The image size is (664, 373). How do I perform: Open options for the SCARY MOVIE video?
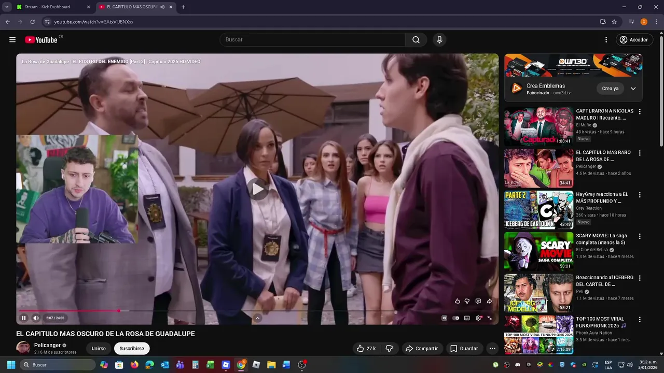pos(640,236)
